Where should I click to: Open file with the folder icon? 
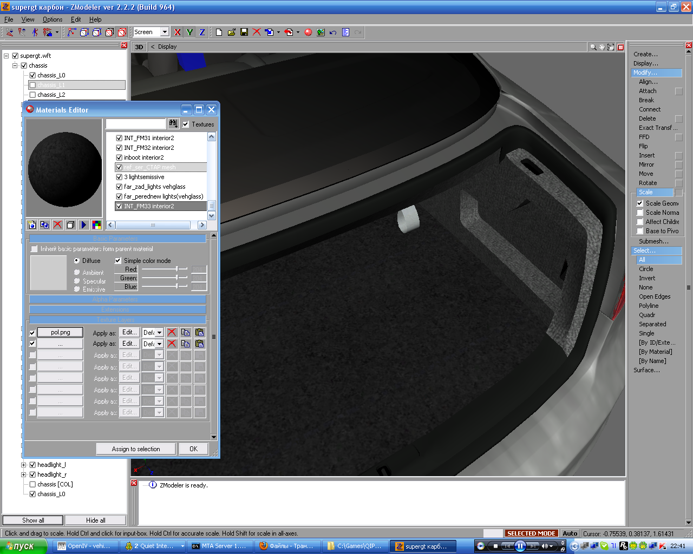[x=232, y=32]
